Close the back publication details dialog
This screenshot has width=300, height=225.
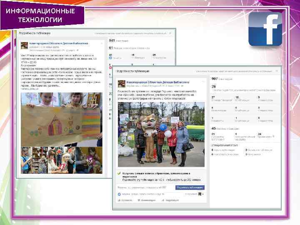pos(170,33)
